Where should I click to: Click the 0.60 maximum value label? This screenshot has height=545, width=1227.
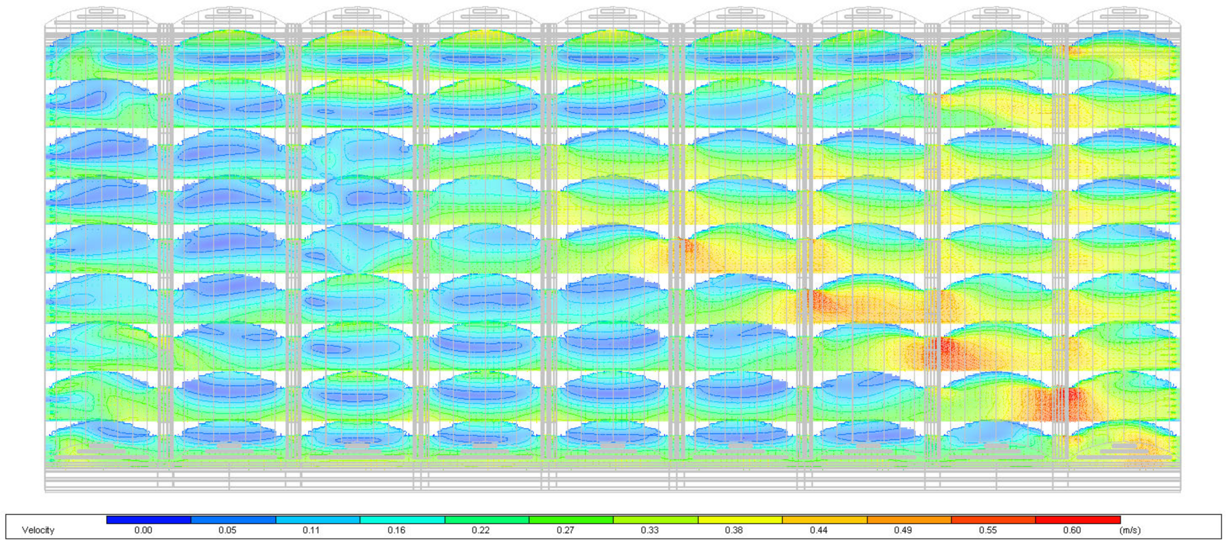[x=1071, y=531]
